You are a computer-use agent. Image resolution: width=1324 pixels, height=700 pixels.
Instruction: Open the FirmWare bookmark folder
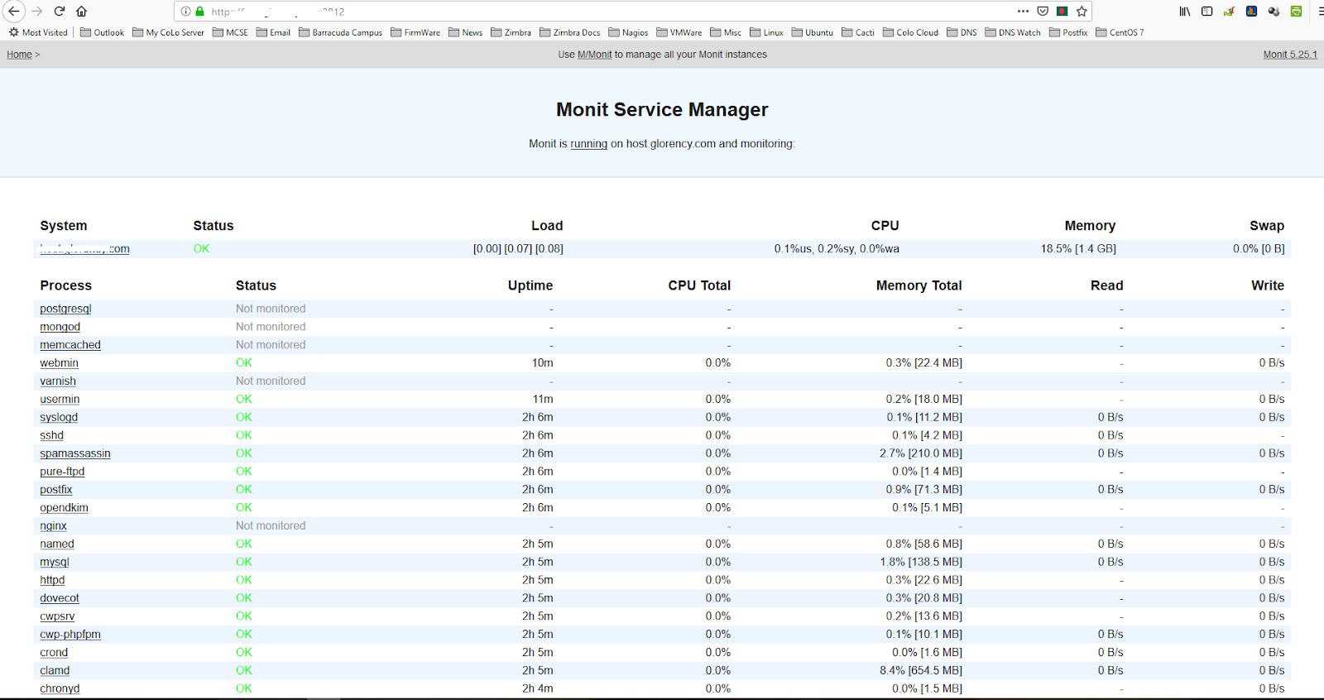click(415, 32)
